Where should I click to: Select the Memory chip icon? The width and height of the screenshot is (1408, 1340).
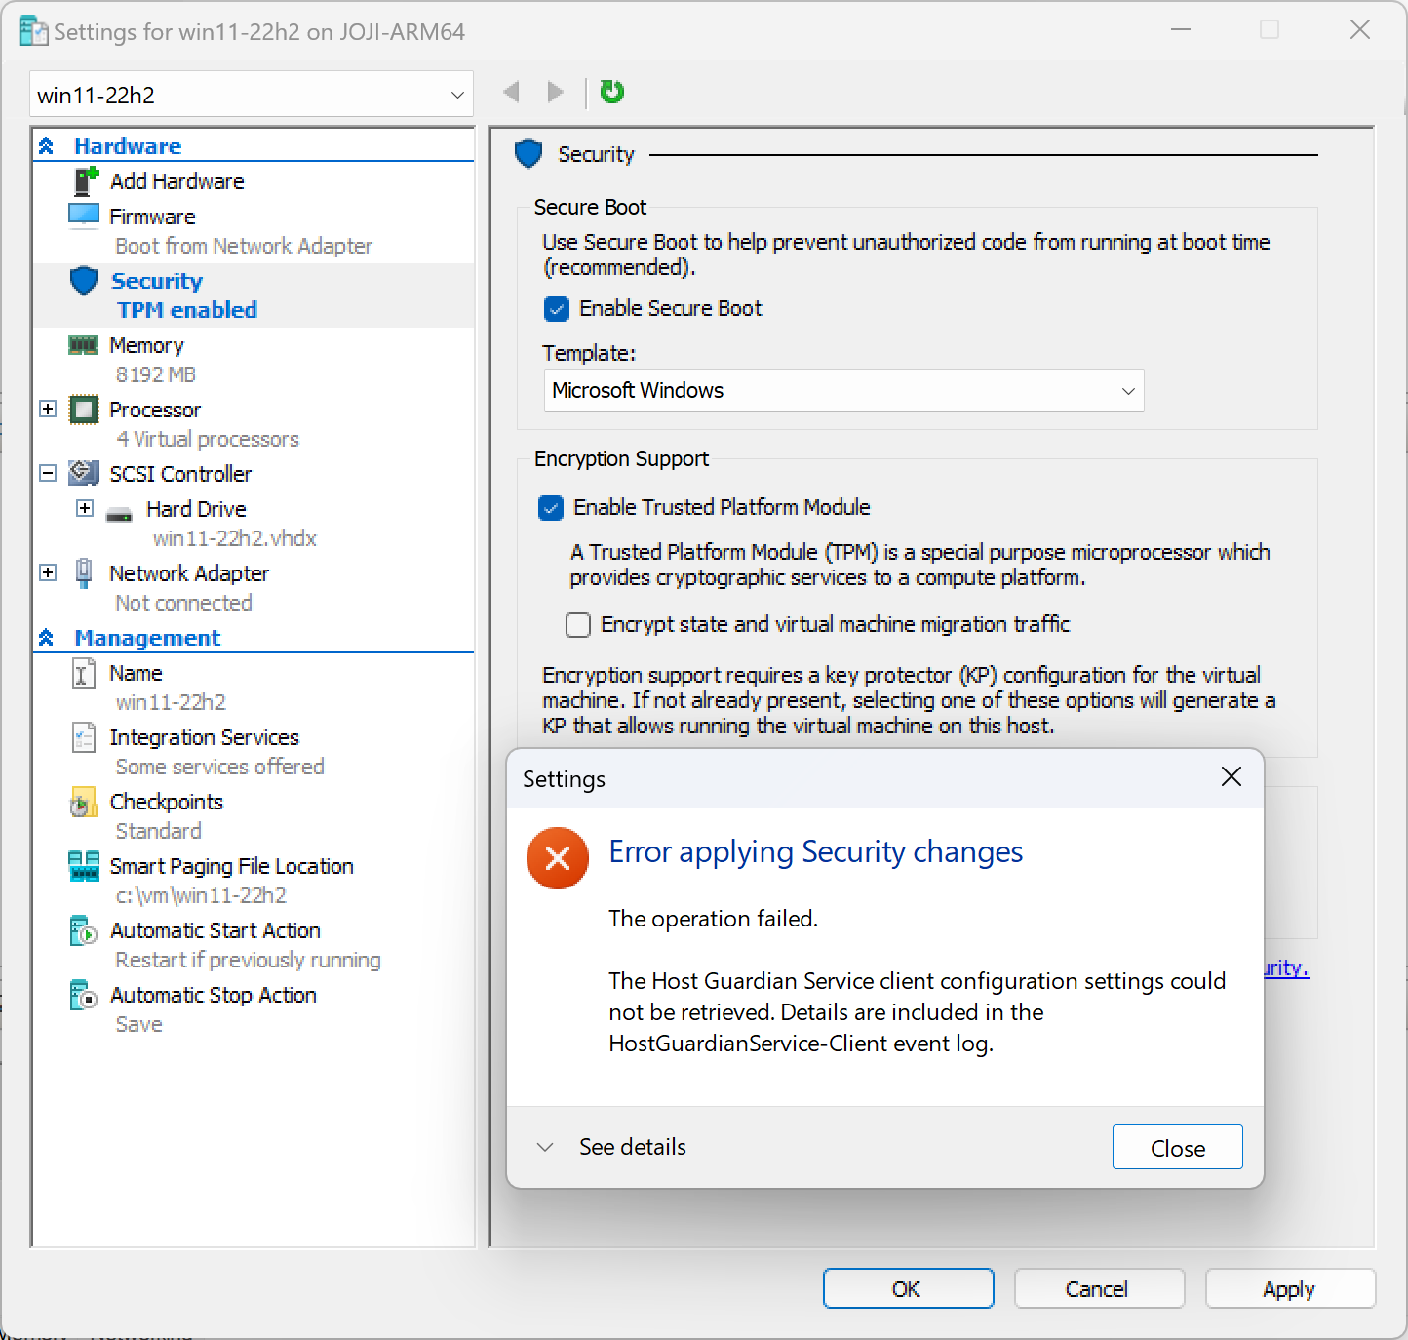click(x=84, y=345)
